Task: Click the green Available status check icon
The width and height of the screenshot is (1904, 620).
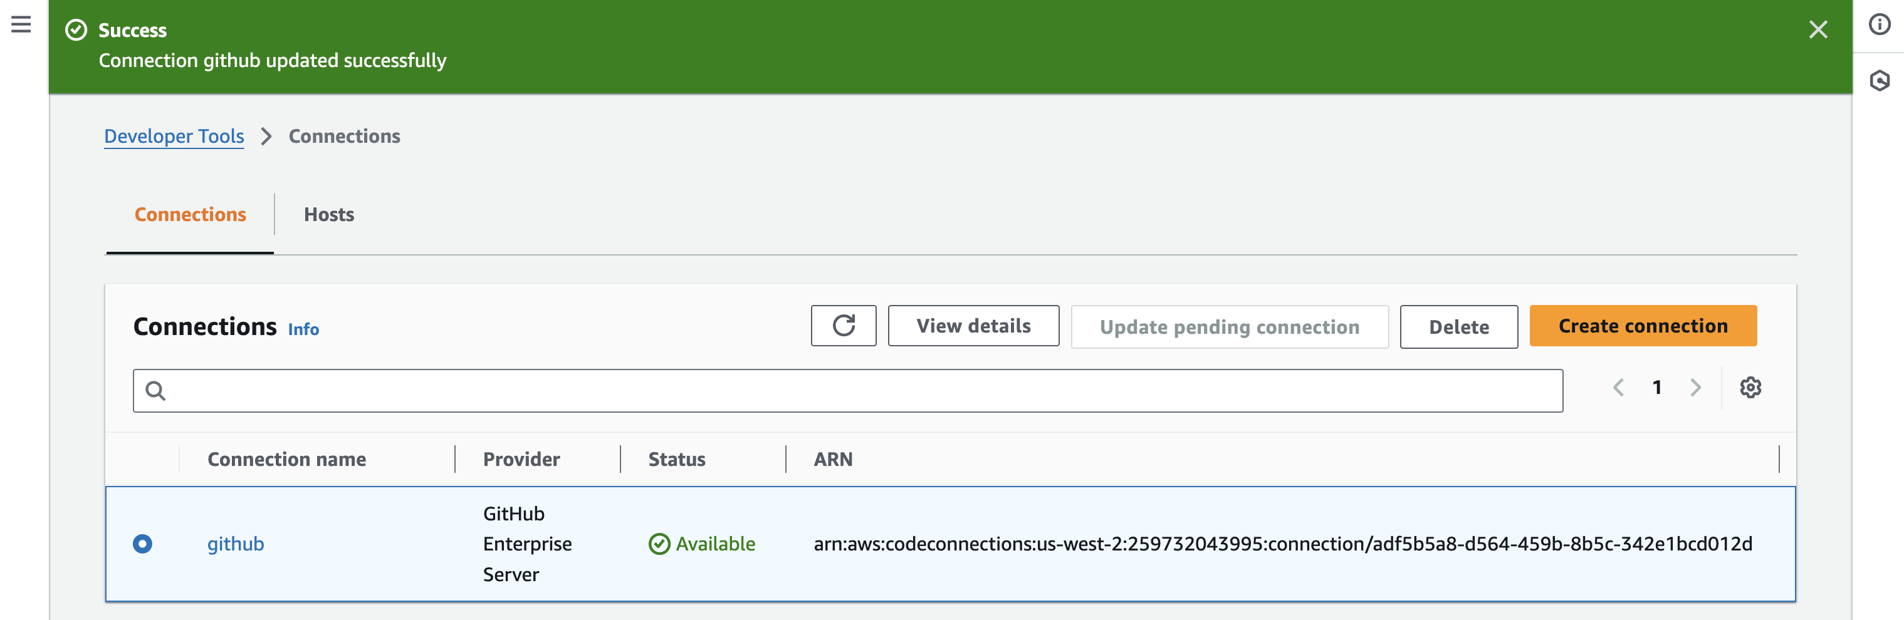Action: pos(659,544)
